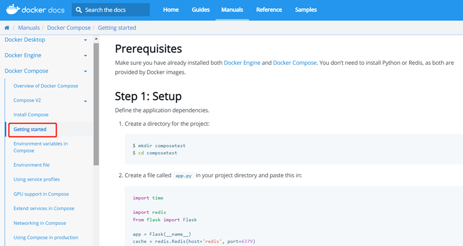Select Getting started sidebar item

tap(30, 129)
